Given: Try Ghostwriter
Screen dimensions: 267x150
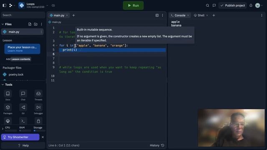Looking at the screenshot, I should 20,137.
